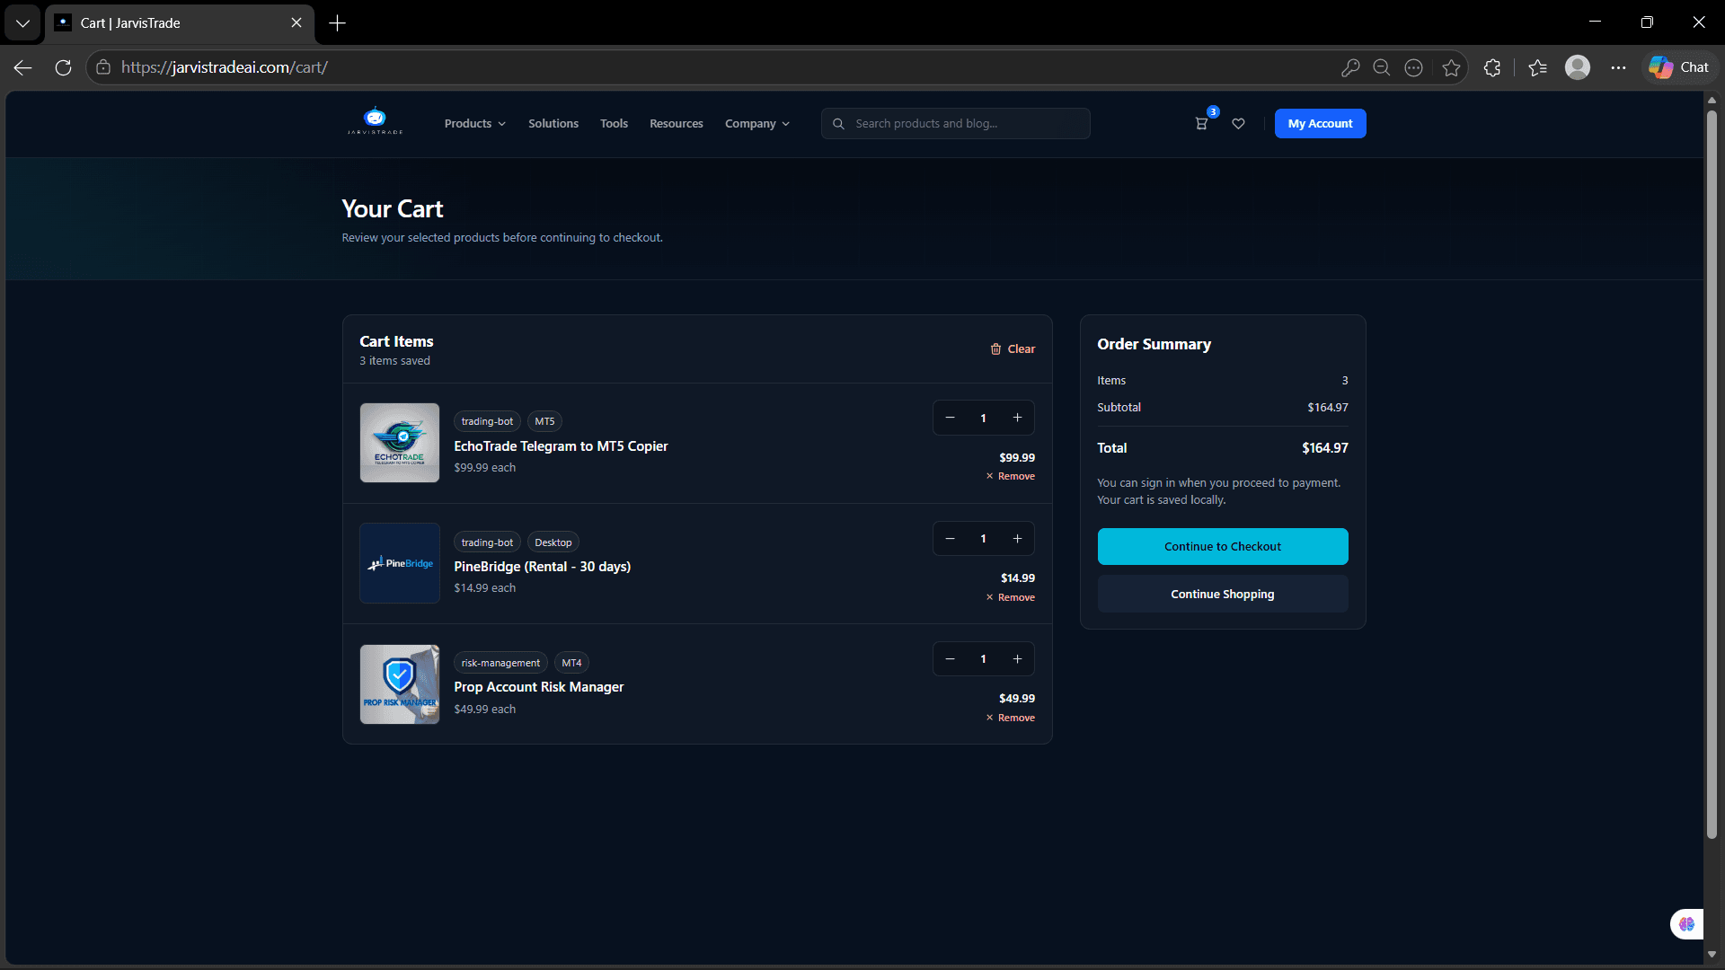Focus the search products and blog field
Screen dimensions: 1725x970
956,124
